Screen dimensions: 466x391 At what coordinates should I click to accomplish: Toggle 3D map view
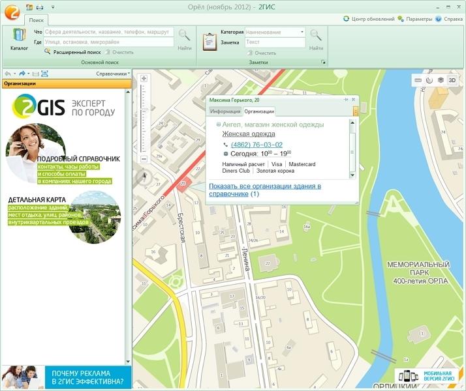(x=452, y=80)
